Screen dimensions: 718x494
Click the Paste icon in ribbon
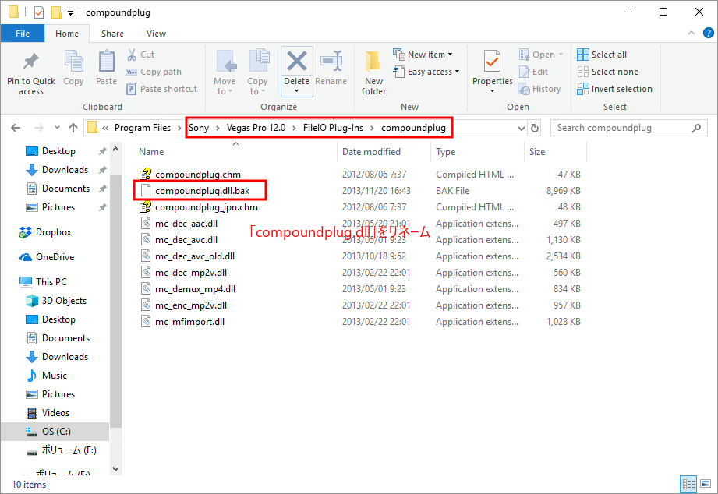point(107,62)
